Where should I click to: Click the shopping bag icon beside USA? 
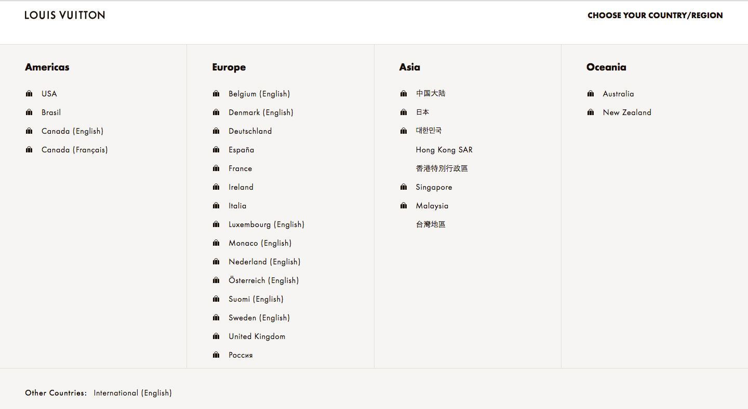point(29,94)
